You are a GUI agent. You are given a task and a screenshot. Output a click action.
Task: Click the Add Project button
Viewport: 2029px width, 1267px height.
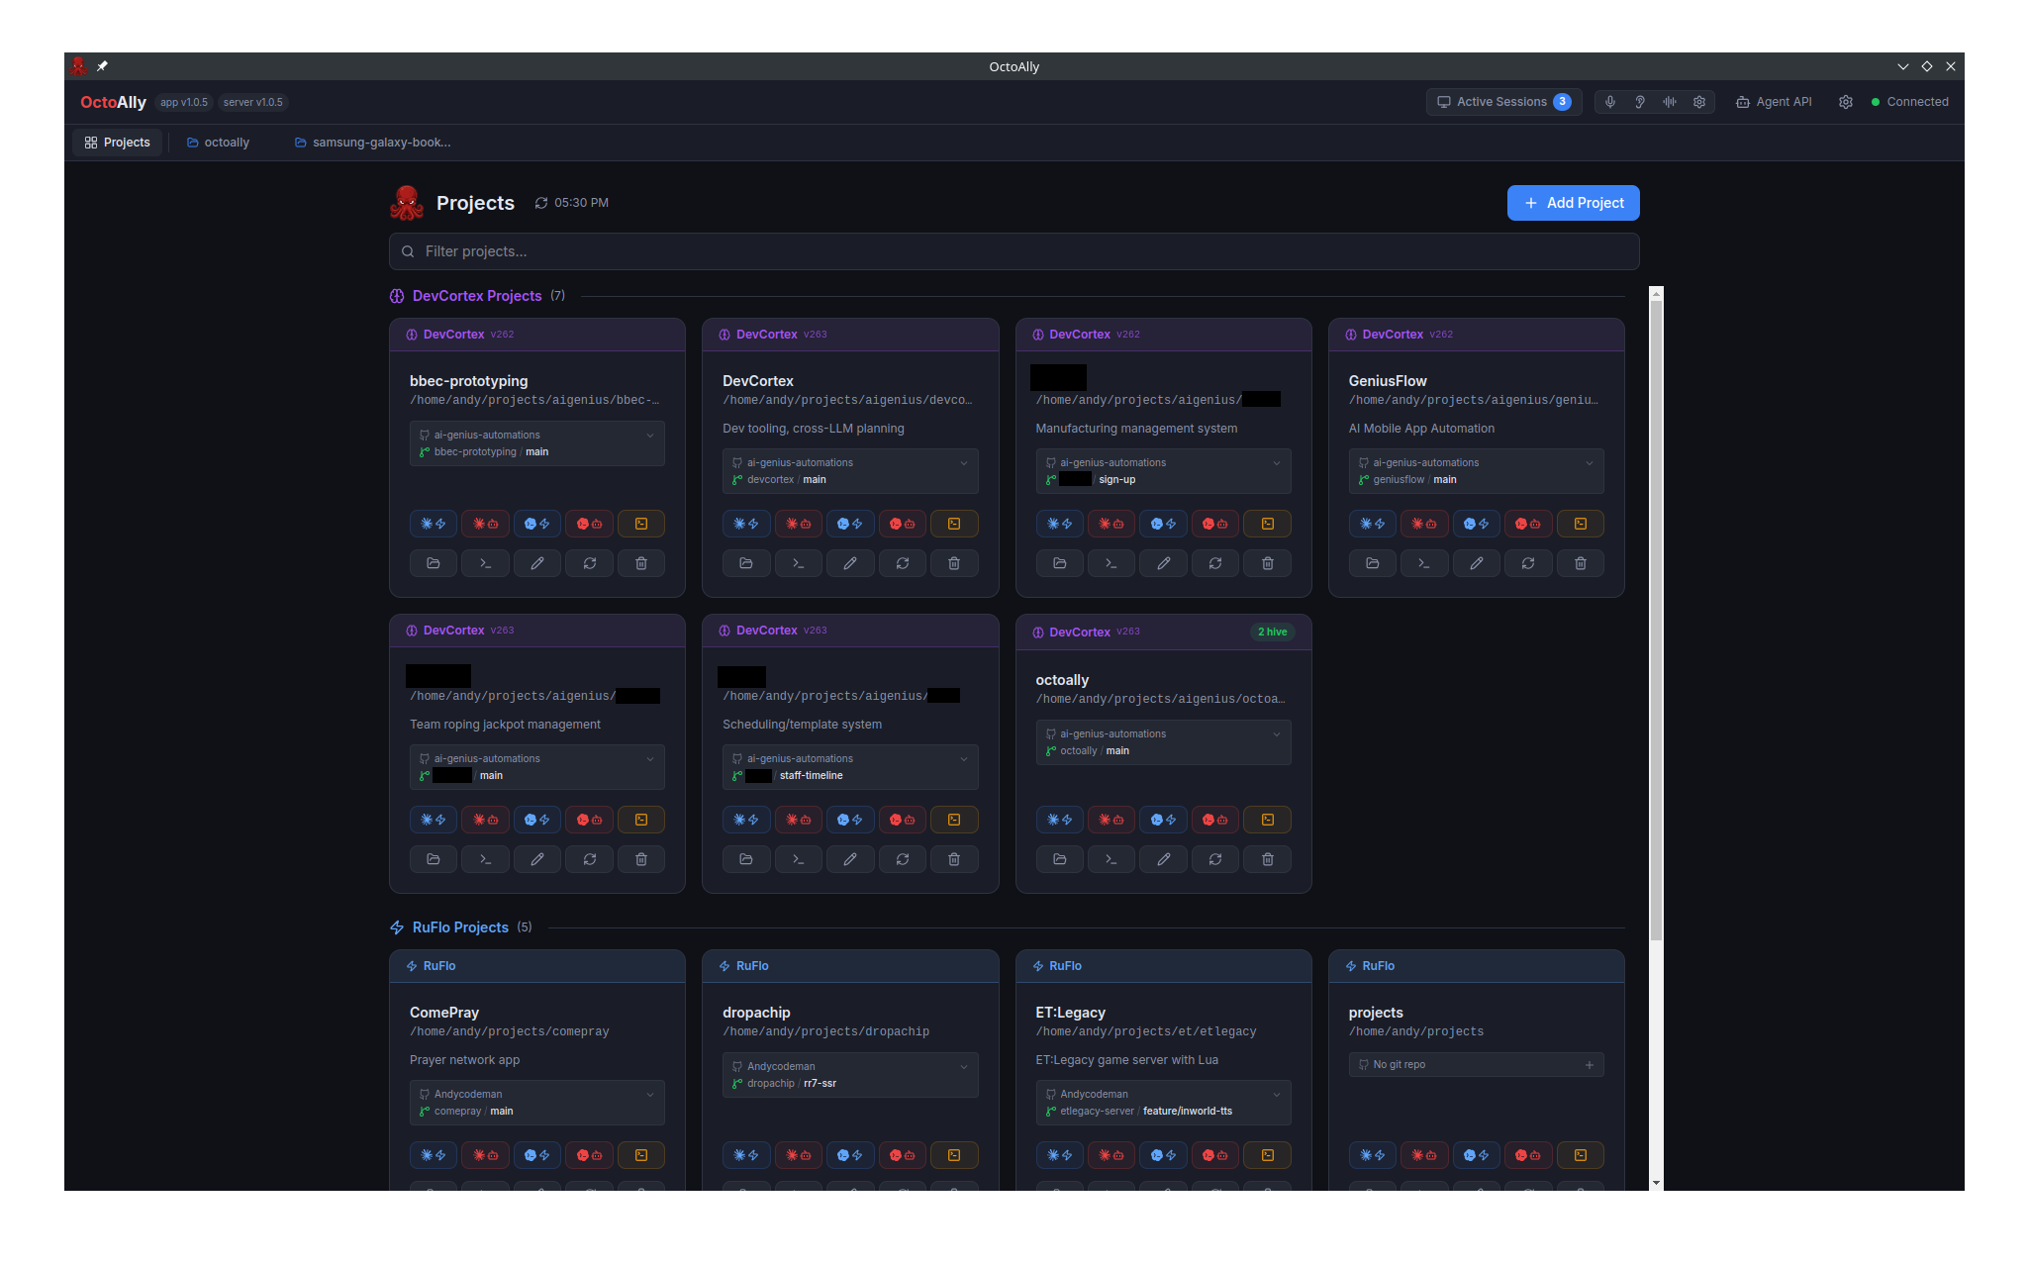1573,202
